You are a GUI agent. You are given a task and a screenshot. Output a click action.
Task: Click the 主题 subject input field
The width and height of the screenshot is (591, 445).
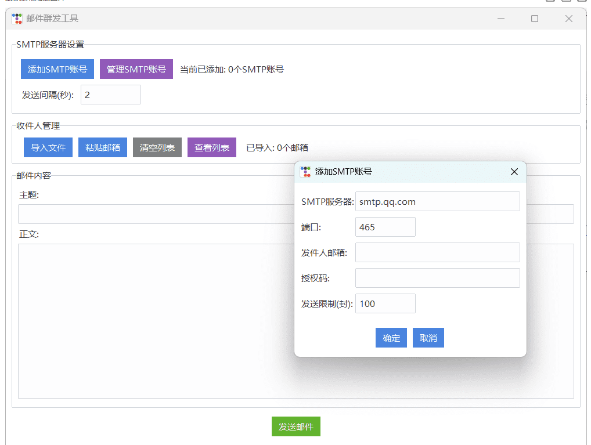coord(174,214)
